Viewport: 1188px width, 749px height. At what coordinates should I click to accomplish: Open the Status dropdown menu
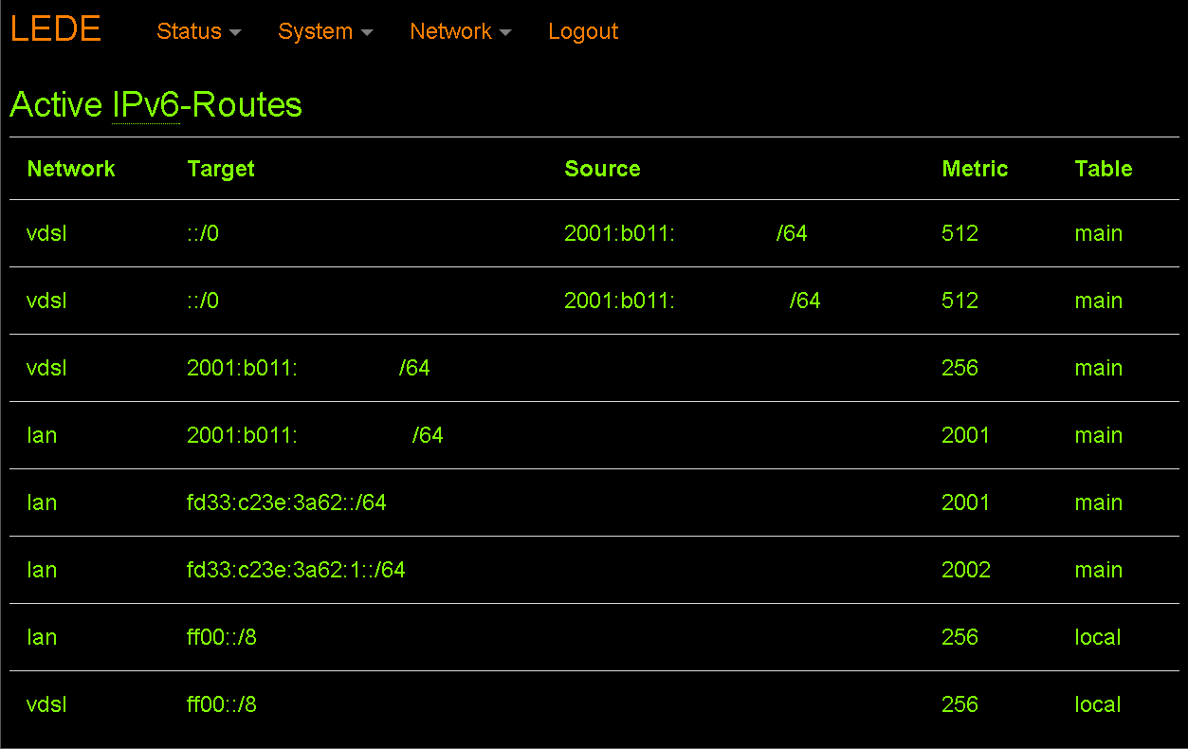pos(198,31)
